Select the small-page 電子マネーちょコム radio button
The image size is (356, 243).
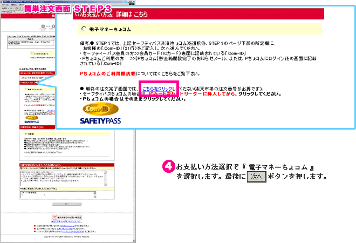[26, 89]
